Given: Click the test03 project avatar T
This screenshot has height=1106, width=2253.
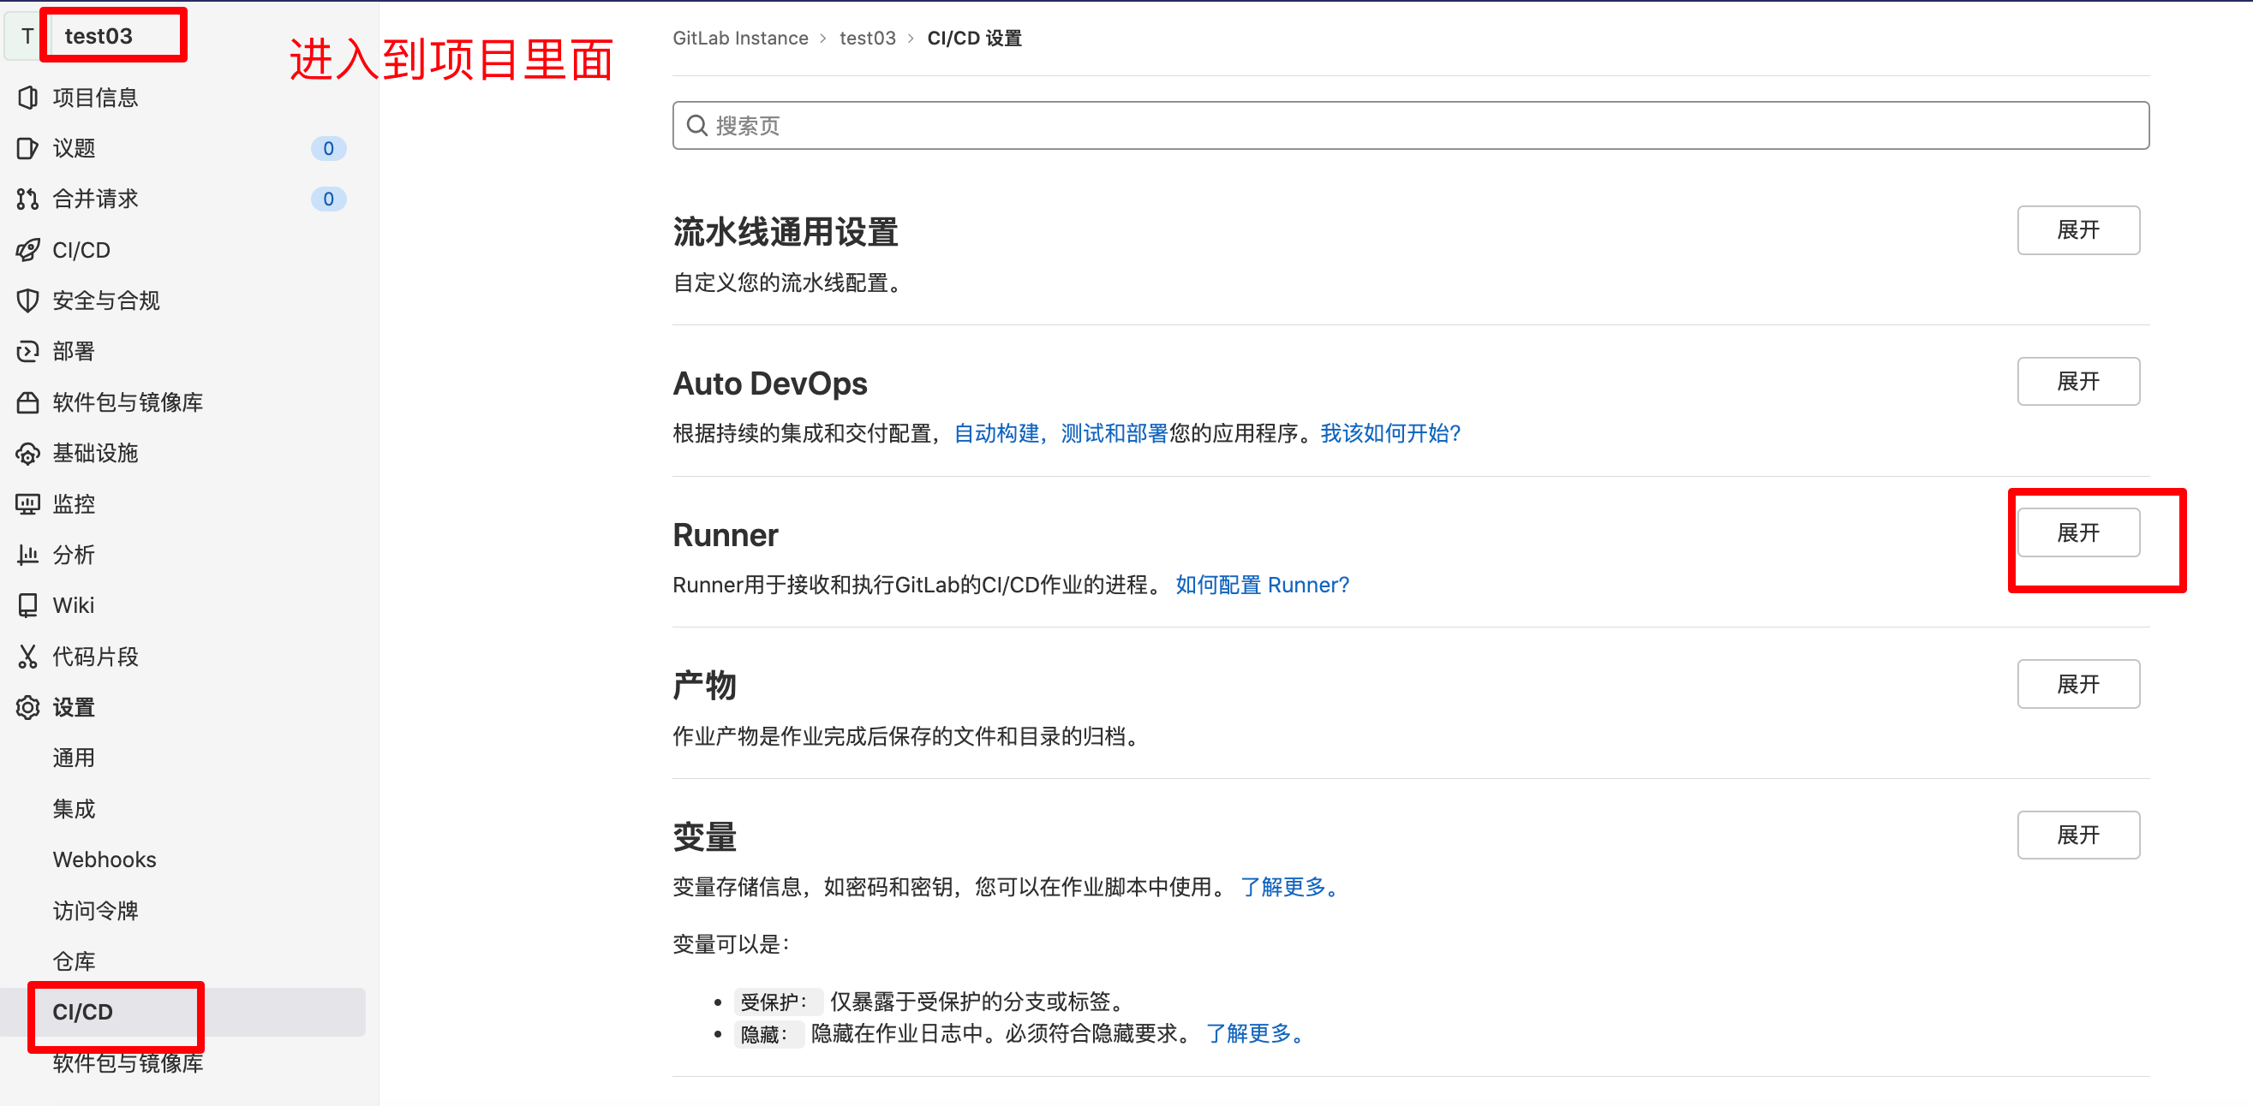Looking at the screenshot, I should pyautogui.click(x=27, y=36).
